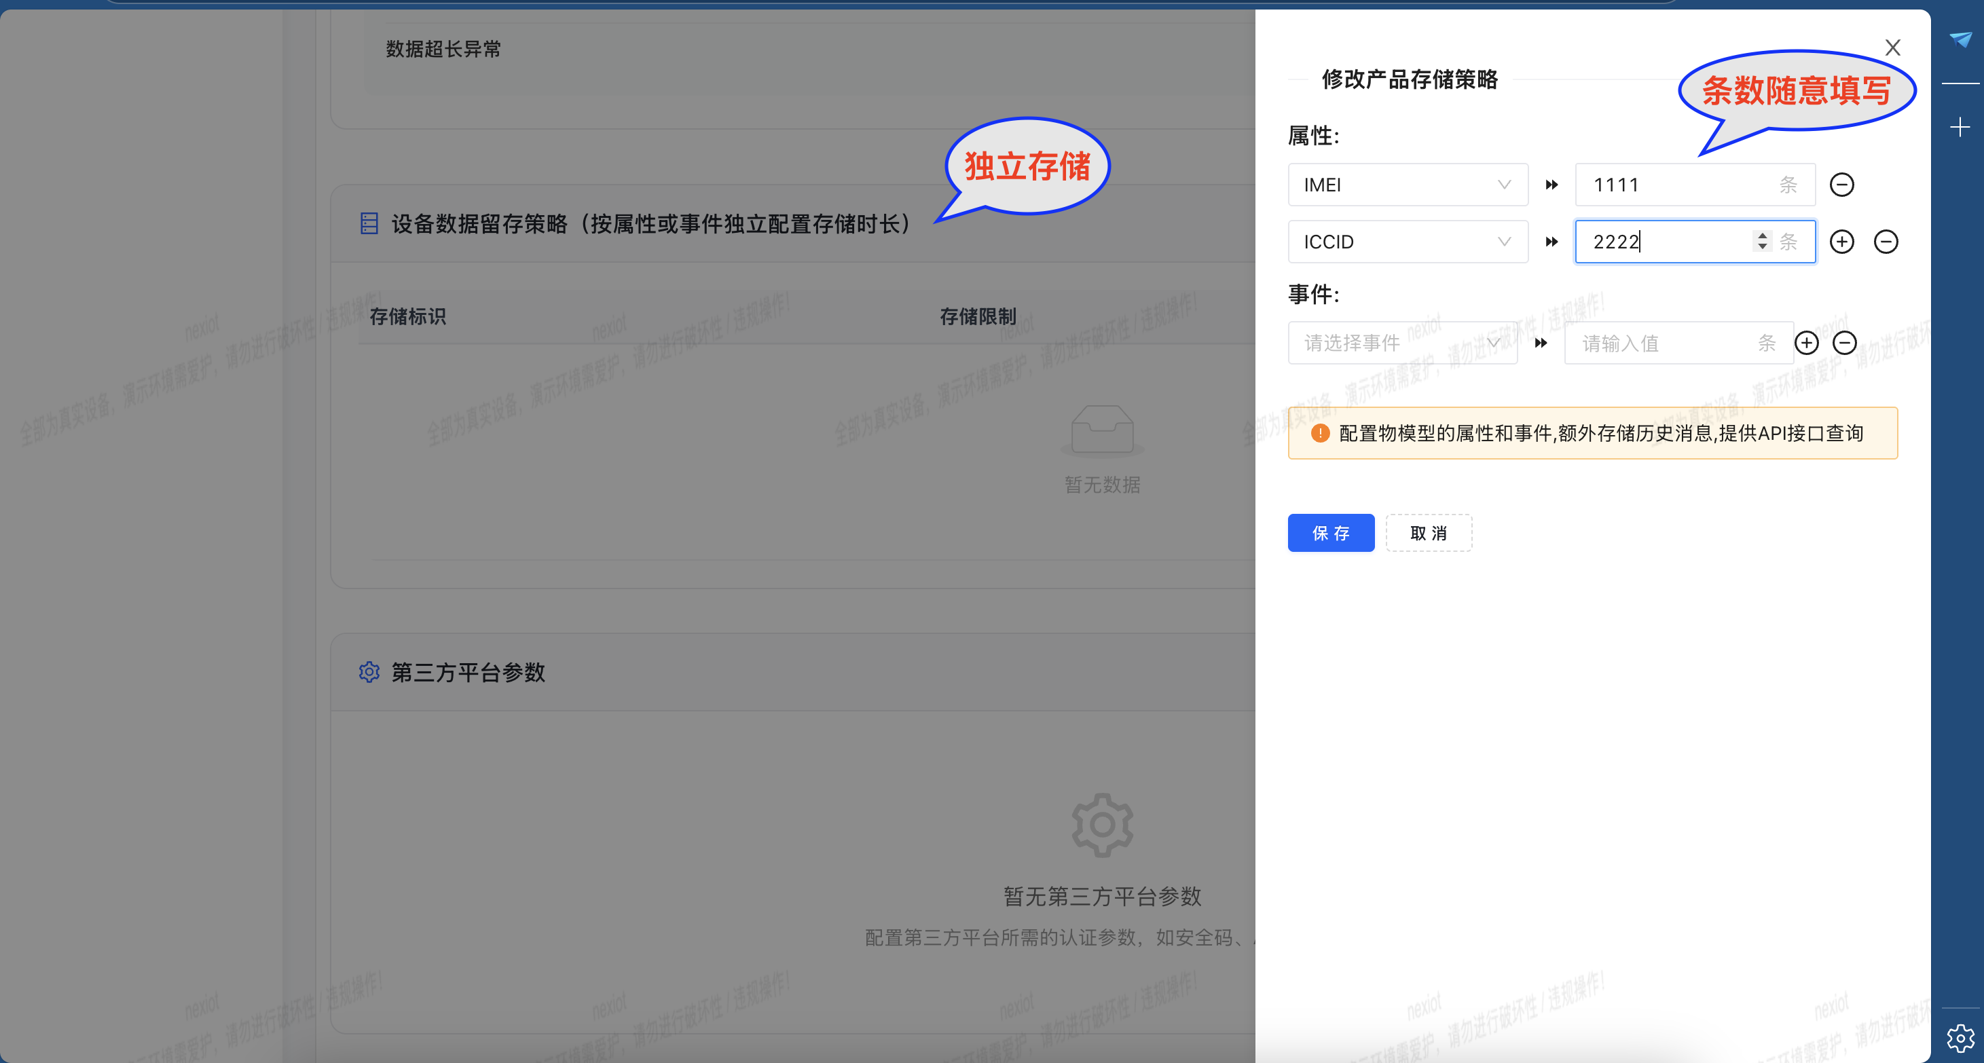This screenshot has width=1984, height=1063.
Task: Increase the 2222 value with the stepper arrow
Action: click(x=1761, y=236)
